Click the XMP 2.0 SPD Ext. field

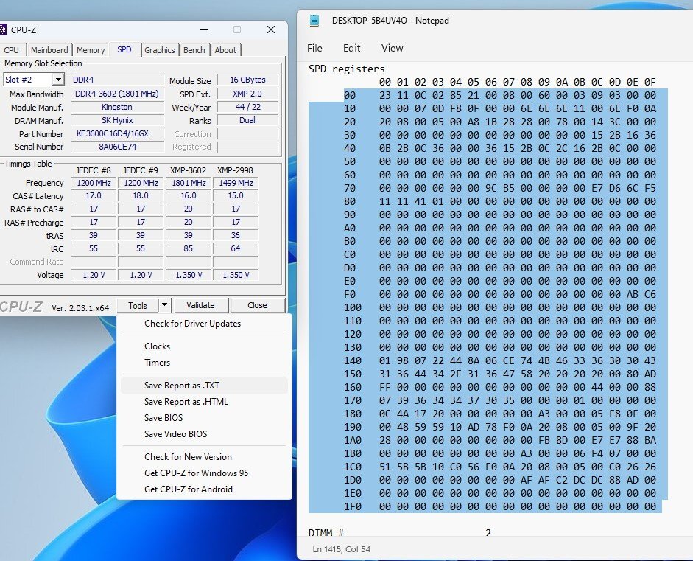pyautogui.click(x=248, y=94)
